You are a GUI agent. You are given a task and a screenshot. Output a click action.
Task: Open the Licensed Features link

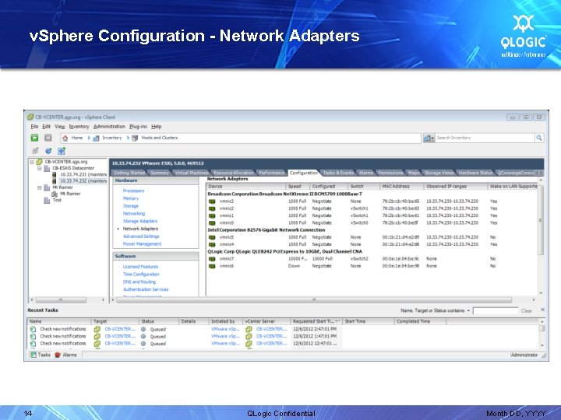coord(140,267)
